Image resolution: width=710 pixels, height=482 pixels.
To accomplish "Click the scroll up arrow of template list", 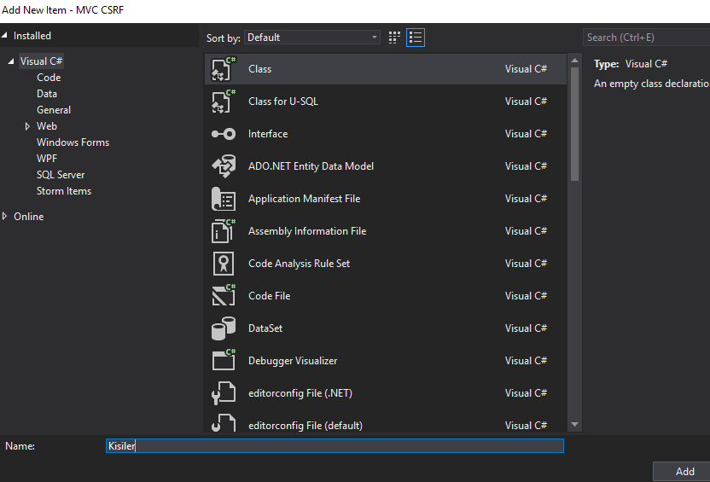I will (574, 61).
